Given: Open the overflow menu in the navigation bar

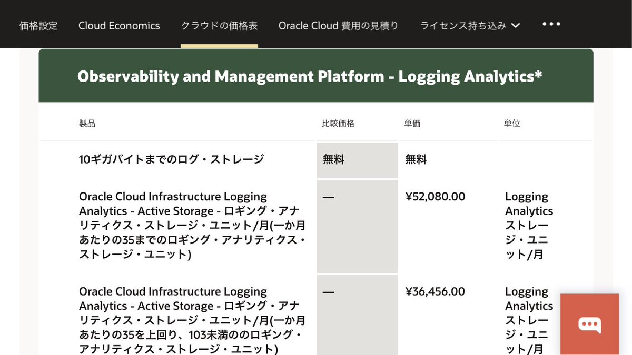Looking at the screenshot, I should (551, 24).
